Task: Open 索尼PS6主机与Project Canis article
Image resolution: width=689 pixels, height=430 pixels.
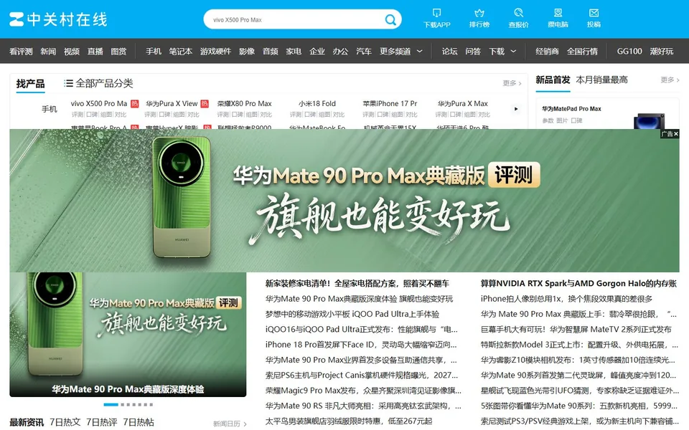Action: pos(362,375)
